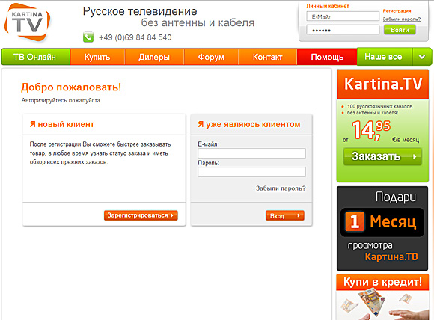Focus the header password field

(x=343, y=30)
